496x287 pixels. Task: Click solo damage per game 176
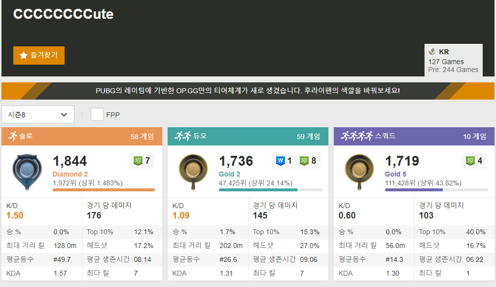coord(94,215)
